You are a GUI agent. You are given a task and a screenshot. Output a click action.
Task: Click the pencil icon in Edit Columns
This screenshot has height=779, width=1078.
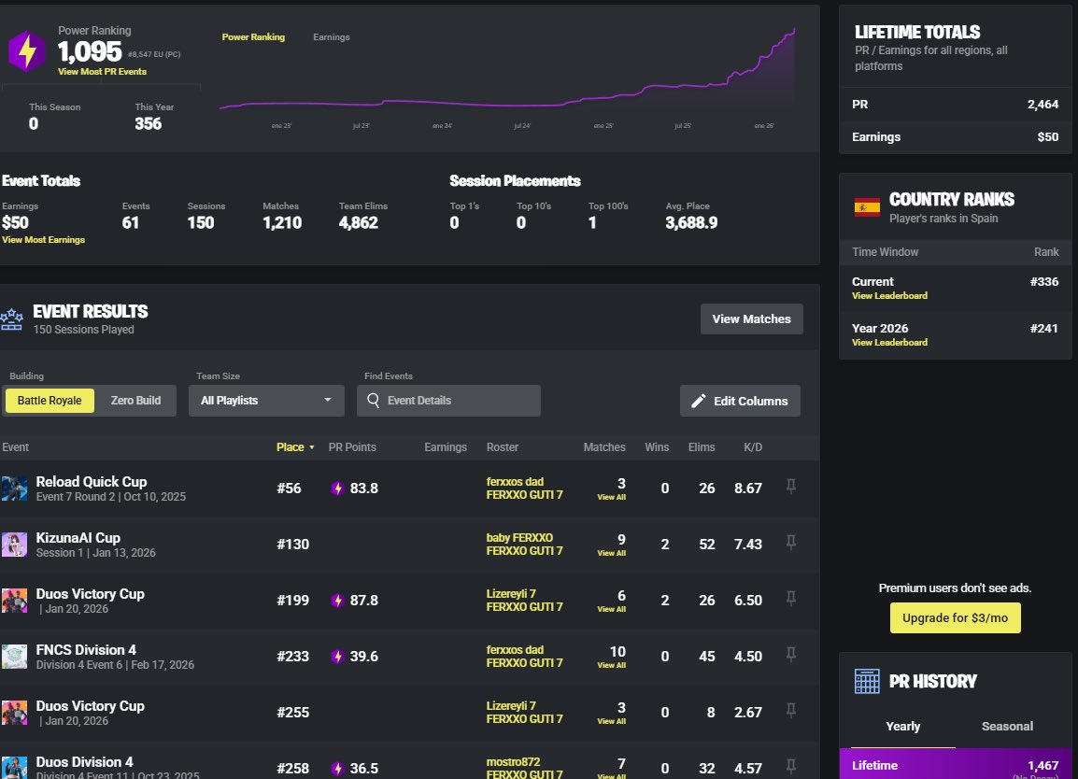(x=699, y=401)
